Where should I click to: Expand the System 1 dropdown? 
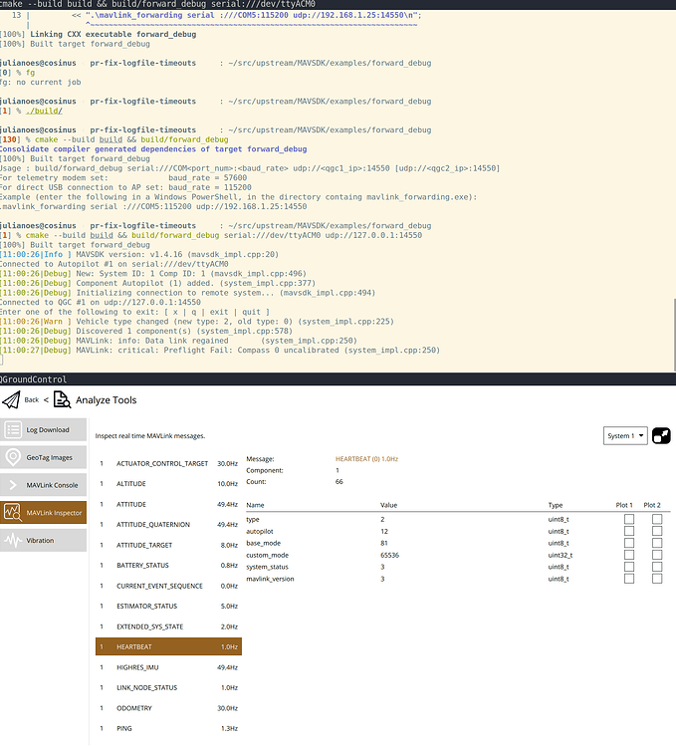pos(625,436)
